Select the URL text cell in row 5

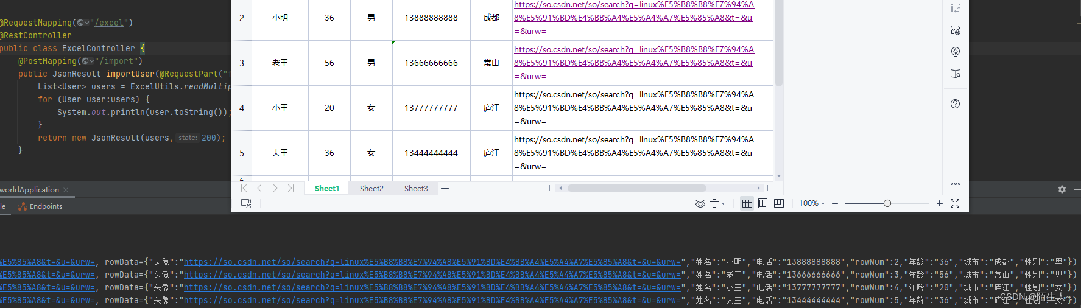636,153
